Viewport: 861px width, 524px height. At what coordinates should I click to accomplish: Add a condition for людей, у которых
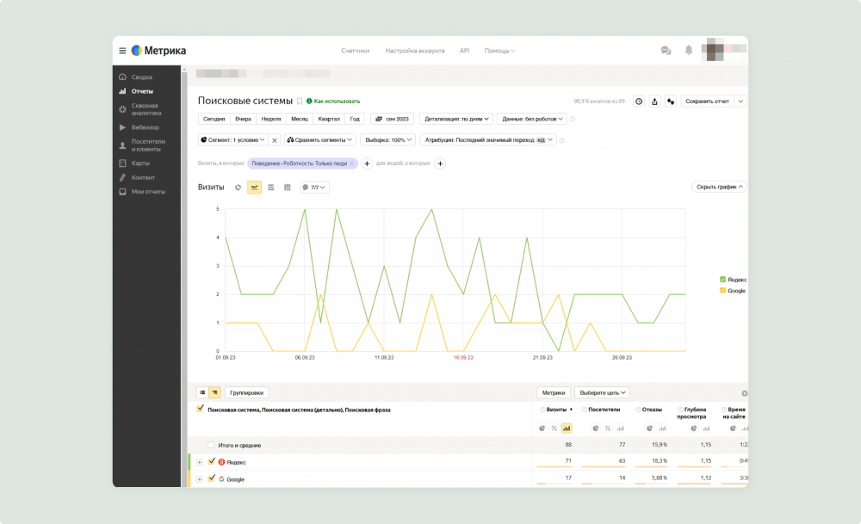(x=440, y=163)
